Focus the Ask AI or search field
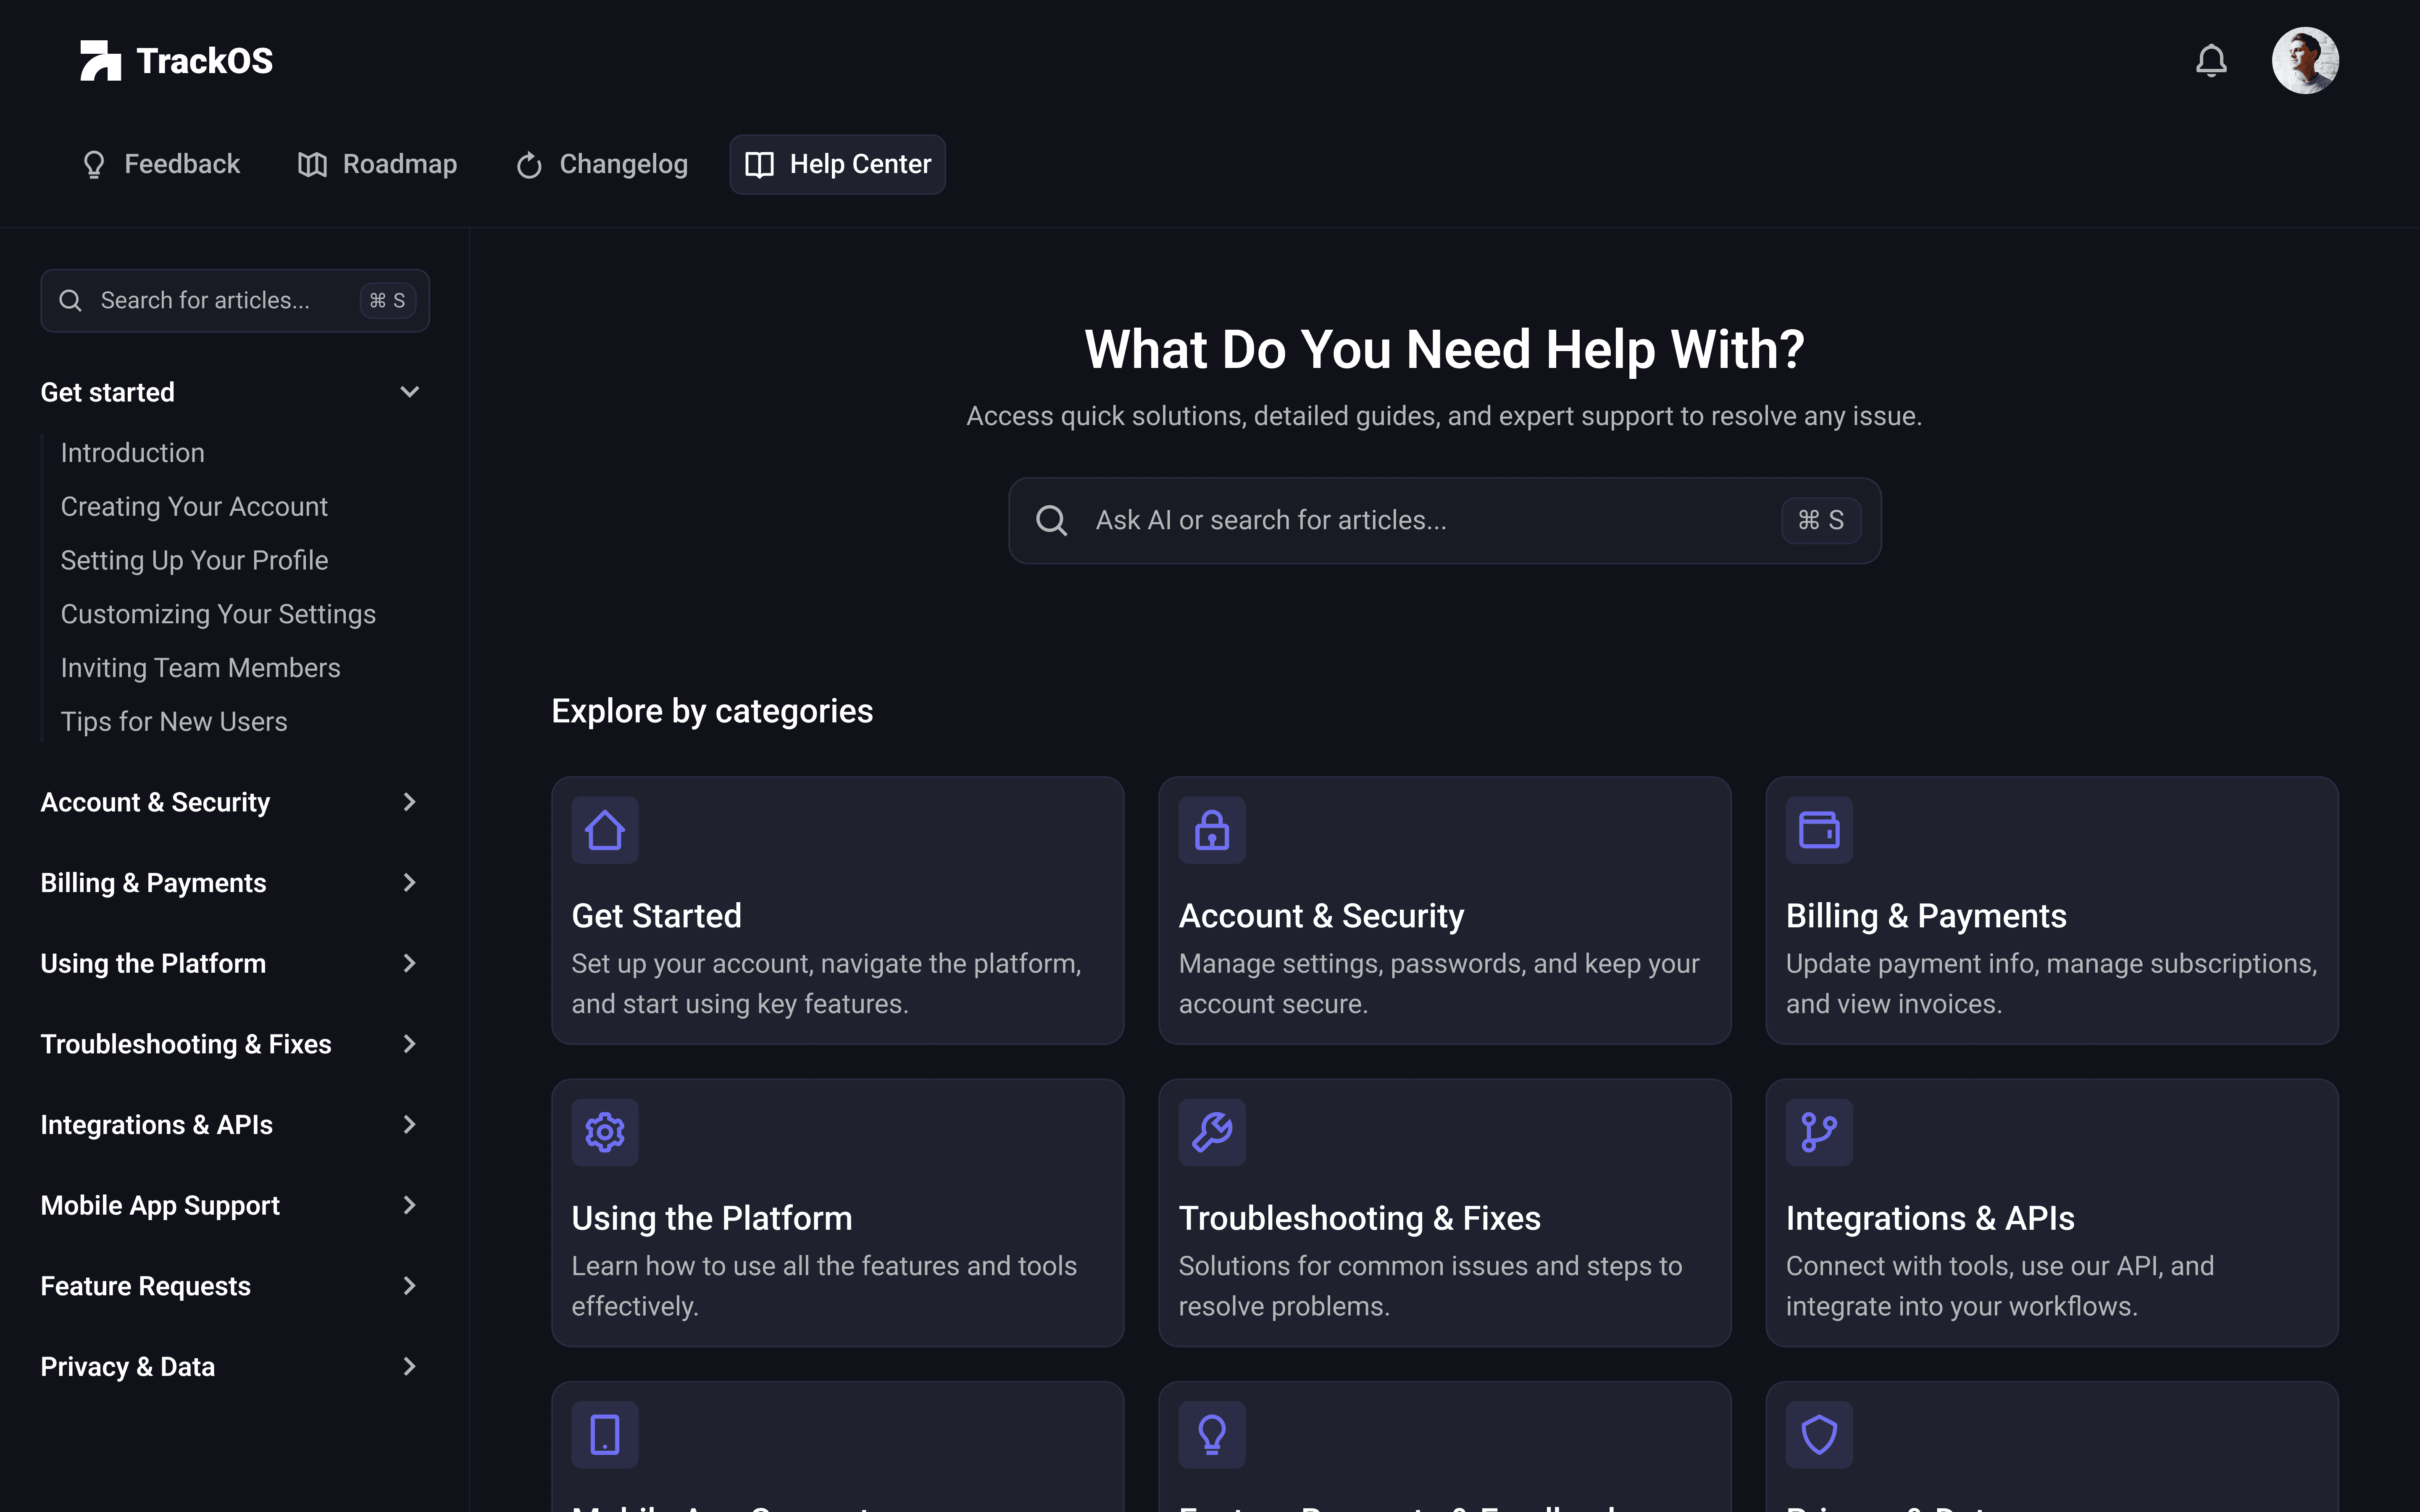 pyautogui.click(x=1444, y=520)
